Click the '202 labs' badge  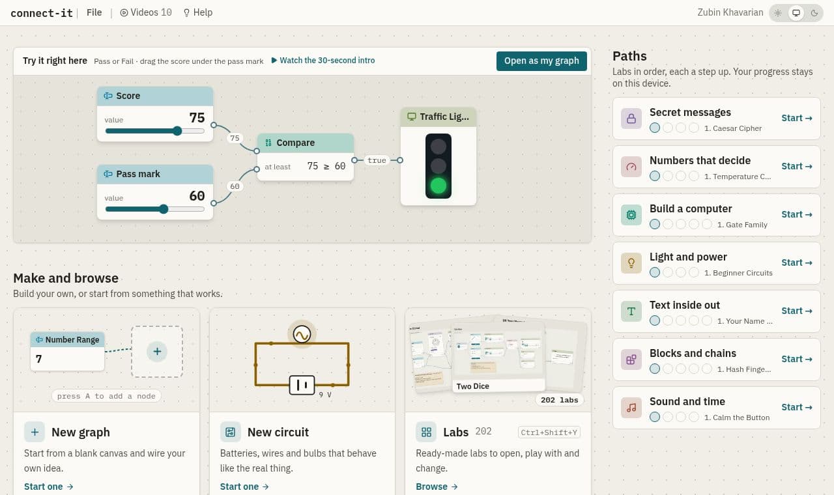(560, 400)
